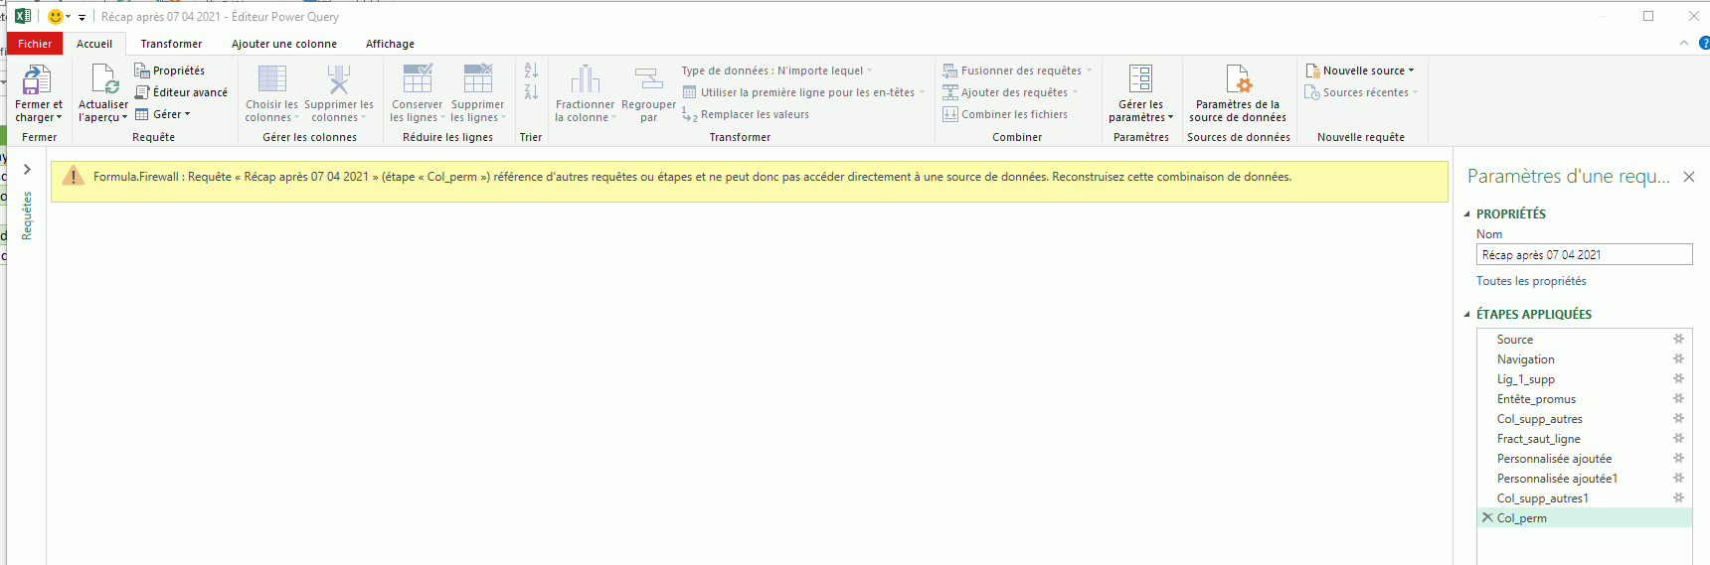The height and width of the screenshot is (565, 1710).
Task: Switch to the Ajouter une colonne tab
Action: [284, 44]
